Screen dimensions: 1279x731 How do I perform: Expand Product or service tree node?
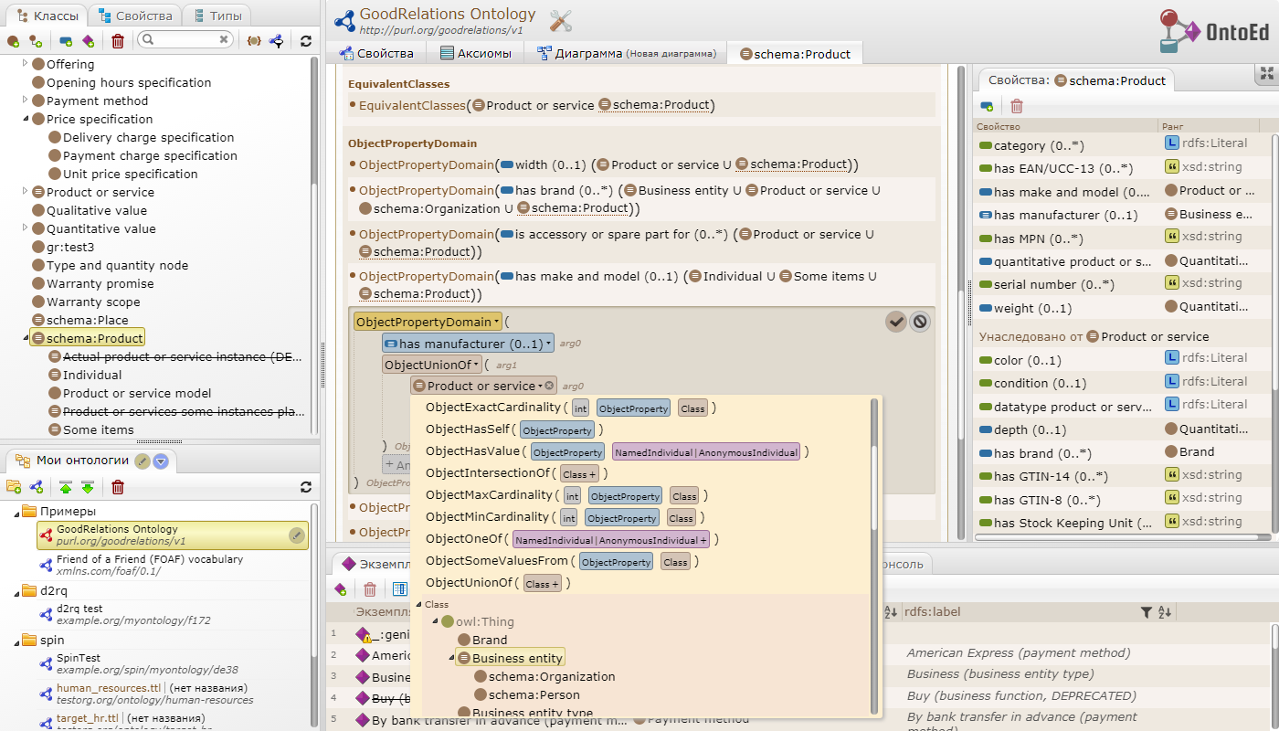coord(25,192)
